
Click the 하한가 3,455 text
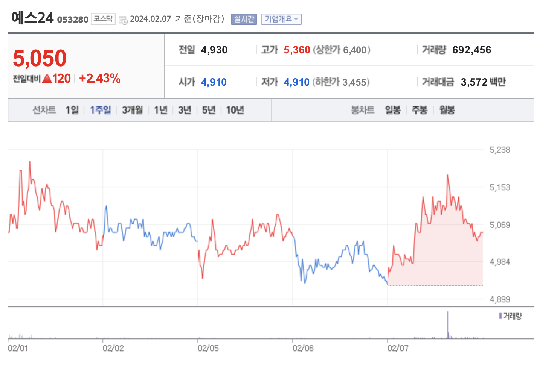click(x=341, y=82)
